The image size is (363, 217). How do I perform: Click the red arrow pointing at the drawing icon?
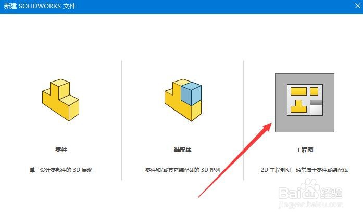click(235, 160)
